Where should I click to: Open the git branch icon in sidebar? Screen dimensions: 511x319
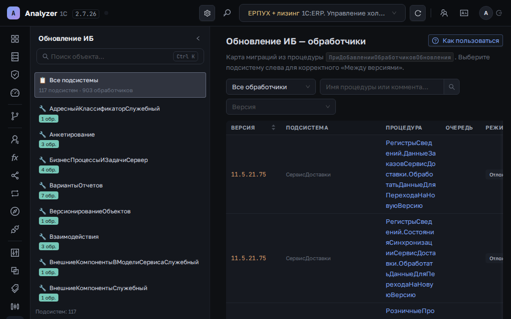click(15, 116)
